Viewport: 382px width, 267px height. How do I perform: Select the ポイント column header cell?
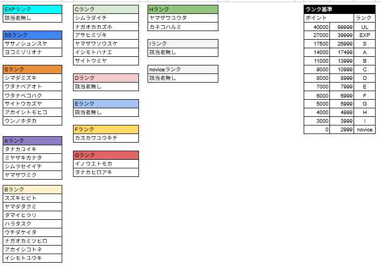click(317, 18)
